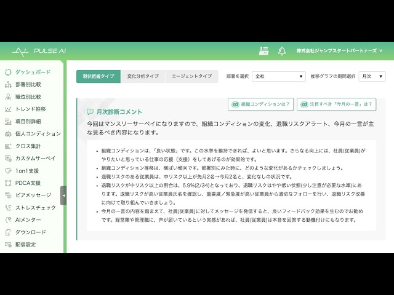Open the notification bell icon

coord(282,51)
